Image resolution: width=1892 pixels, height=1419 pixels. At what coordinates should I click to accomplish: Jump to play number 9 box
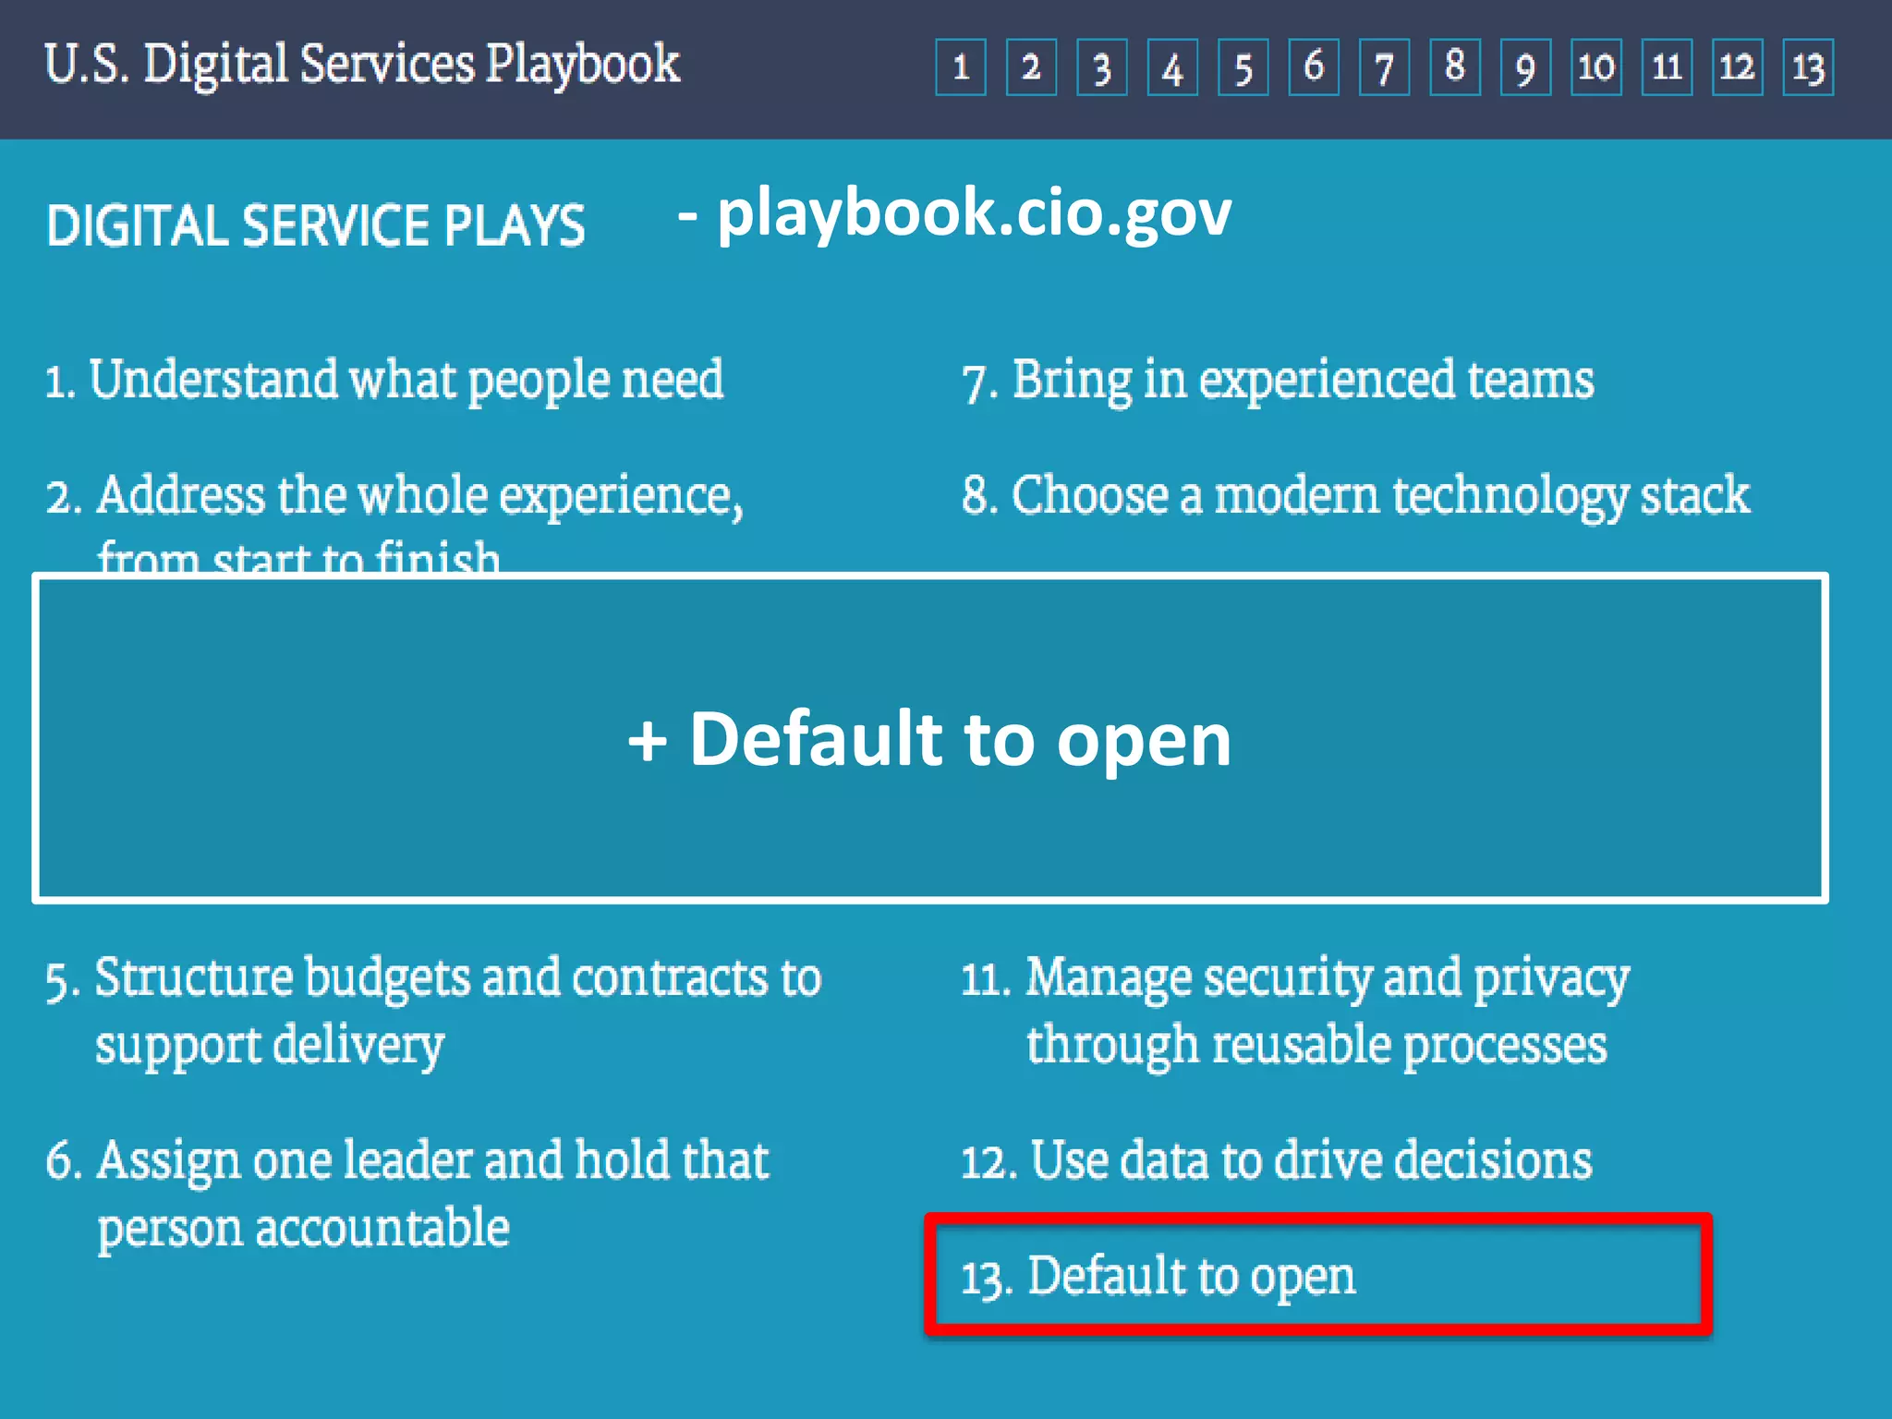pyautogui.click(x=1525, y=67)
